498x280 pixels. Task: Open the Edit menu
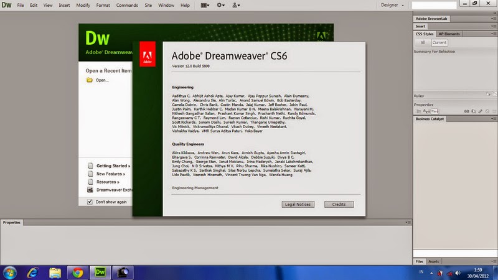pos(34,5)
